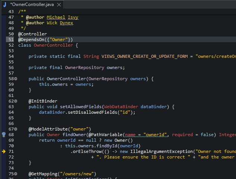
Task: Select the OwnerController.java tab
Action: tap(32, 4)
